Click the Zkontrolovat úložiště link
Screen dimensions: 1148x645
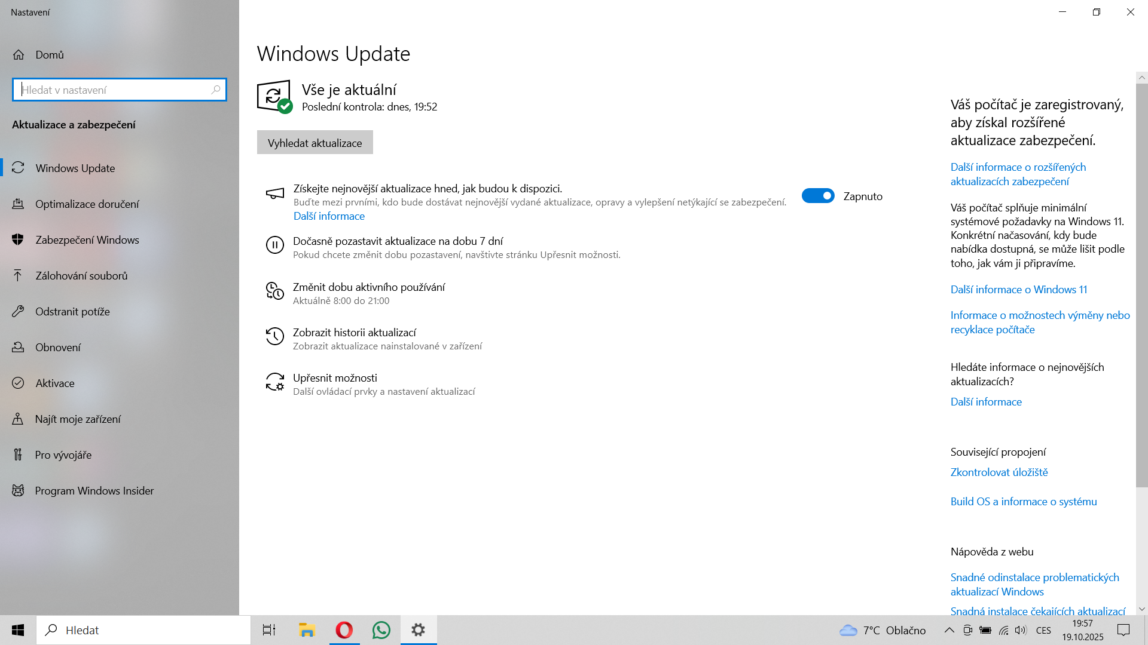click(x=999, y=472)
